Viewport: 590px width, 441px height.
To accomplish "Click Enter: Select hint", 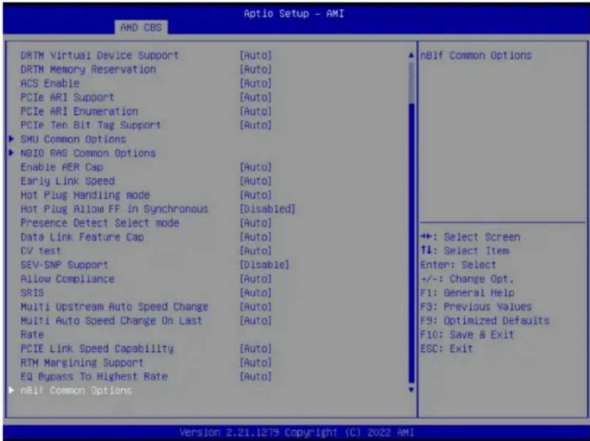I will [458, 265].
